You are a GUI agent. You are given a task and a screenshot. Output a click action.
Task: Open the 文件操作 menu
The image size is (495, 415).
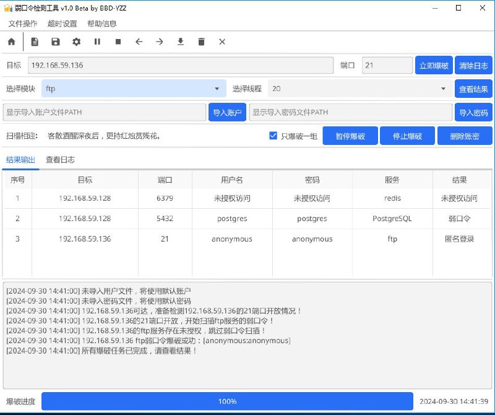pyautogui.click(x=22, y=24)
